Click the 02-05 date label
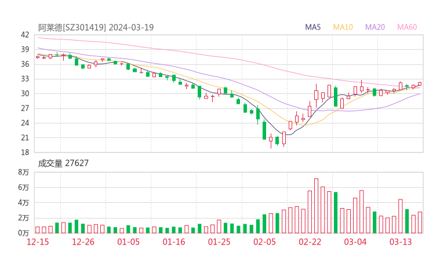This screenshot has height=255, width=429. 264,242
